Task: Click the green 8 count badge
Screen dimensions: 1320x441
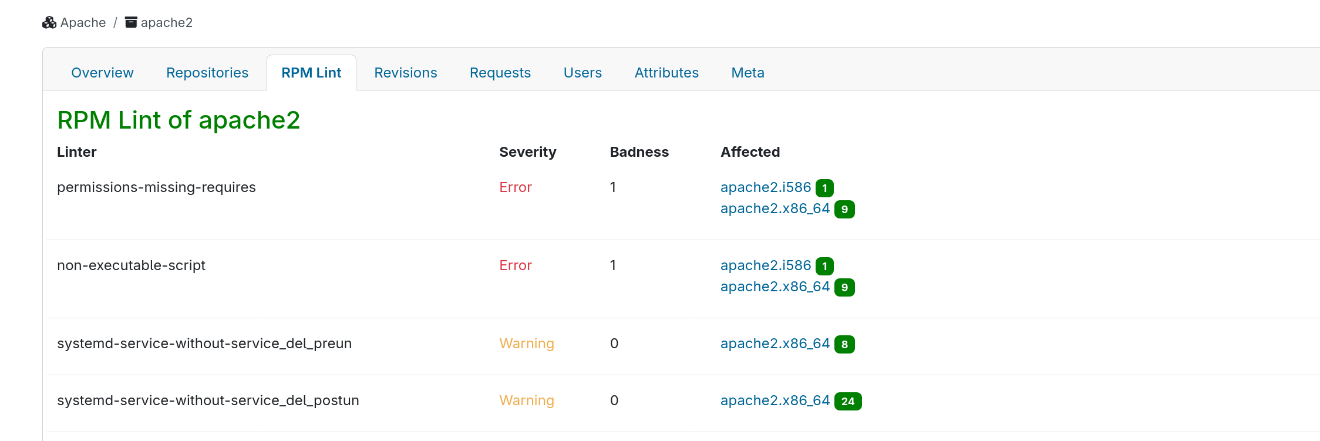Action: (844, 344)
